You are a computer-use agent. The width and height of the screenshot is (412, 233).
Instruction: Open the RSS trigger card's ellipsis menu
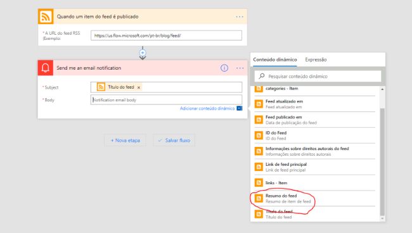(240, 17)
